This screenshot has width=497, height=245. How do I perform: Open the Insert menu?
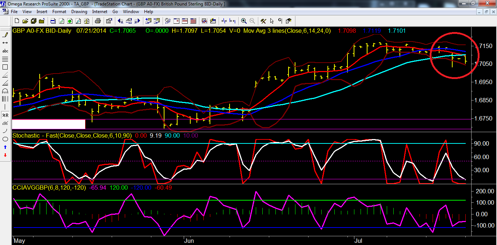[42, 12]
